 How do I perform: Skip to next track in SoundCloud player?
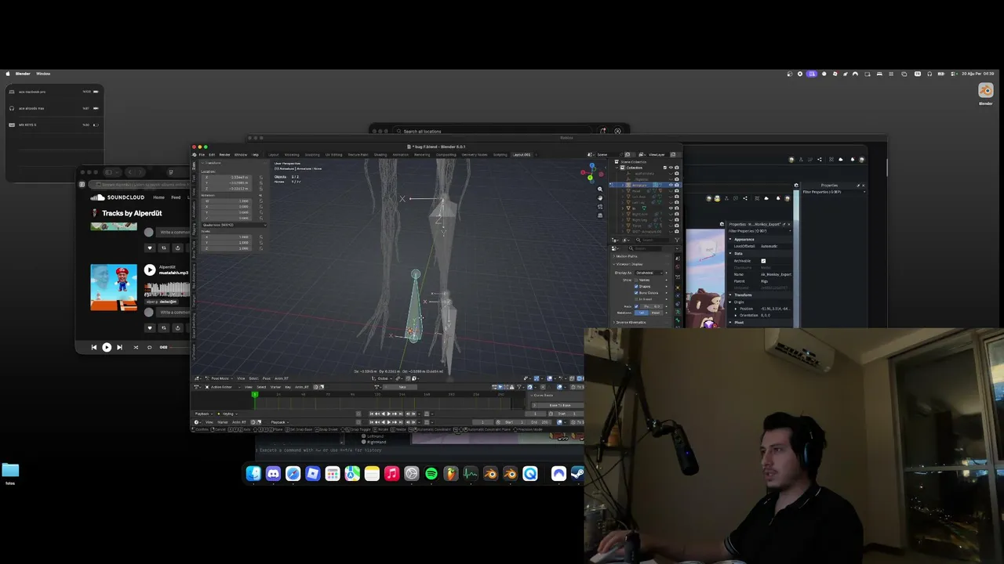119,347
